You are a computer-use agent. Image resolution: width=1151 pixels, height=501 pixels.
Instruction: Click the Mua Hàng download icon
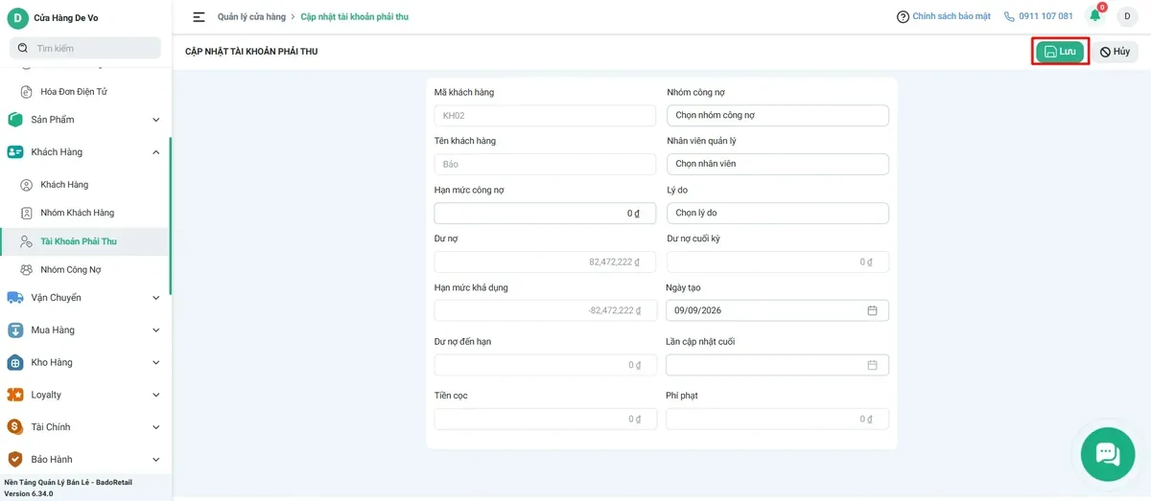[x=15, y=330]
